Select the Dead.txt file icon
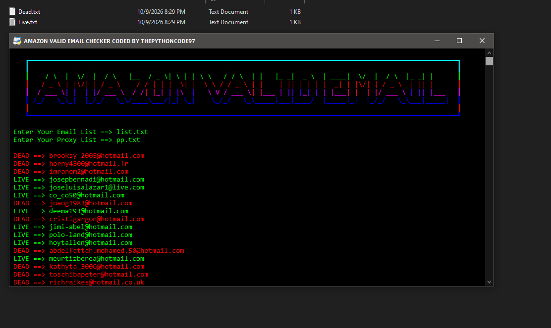 click(12, 11)
